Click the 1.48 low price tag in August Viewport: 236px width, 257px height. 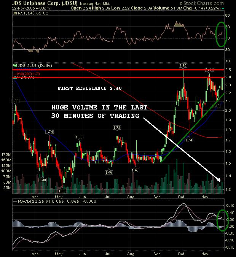(135, 170)
